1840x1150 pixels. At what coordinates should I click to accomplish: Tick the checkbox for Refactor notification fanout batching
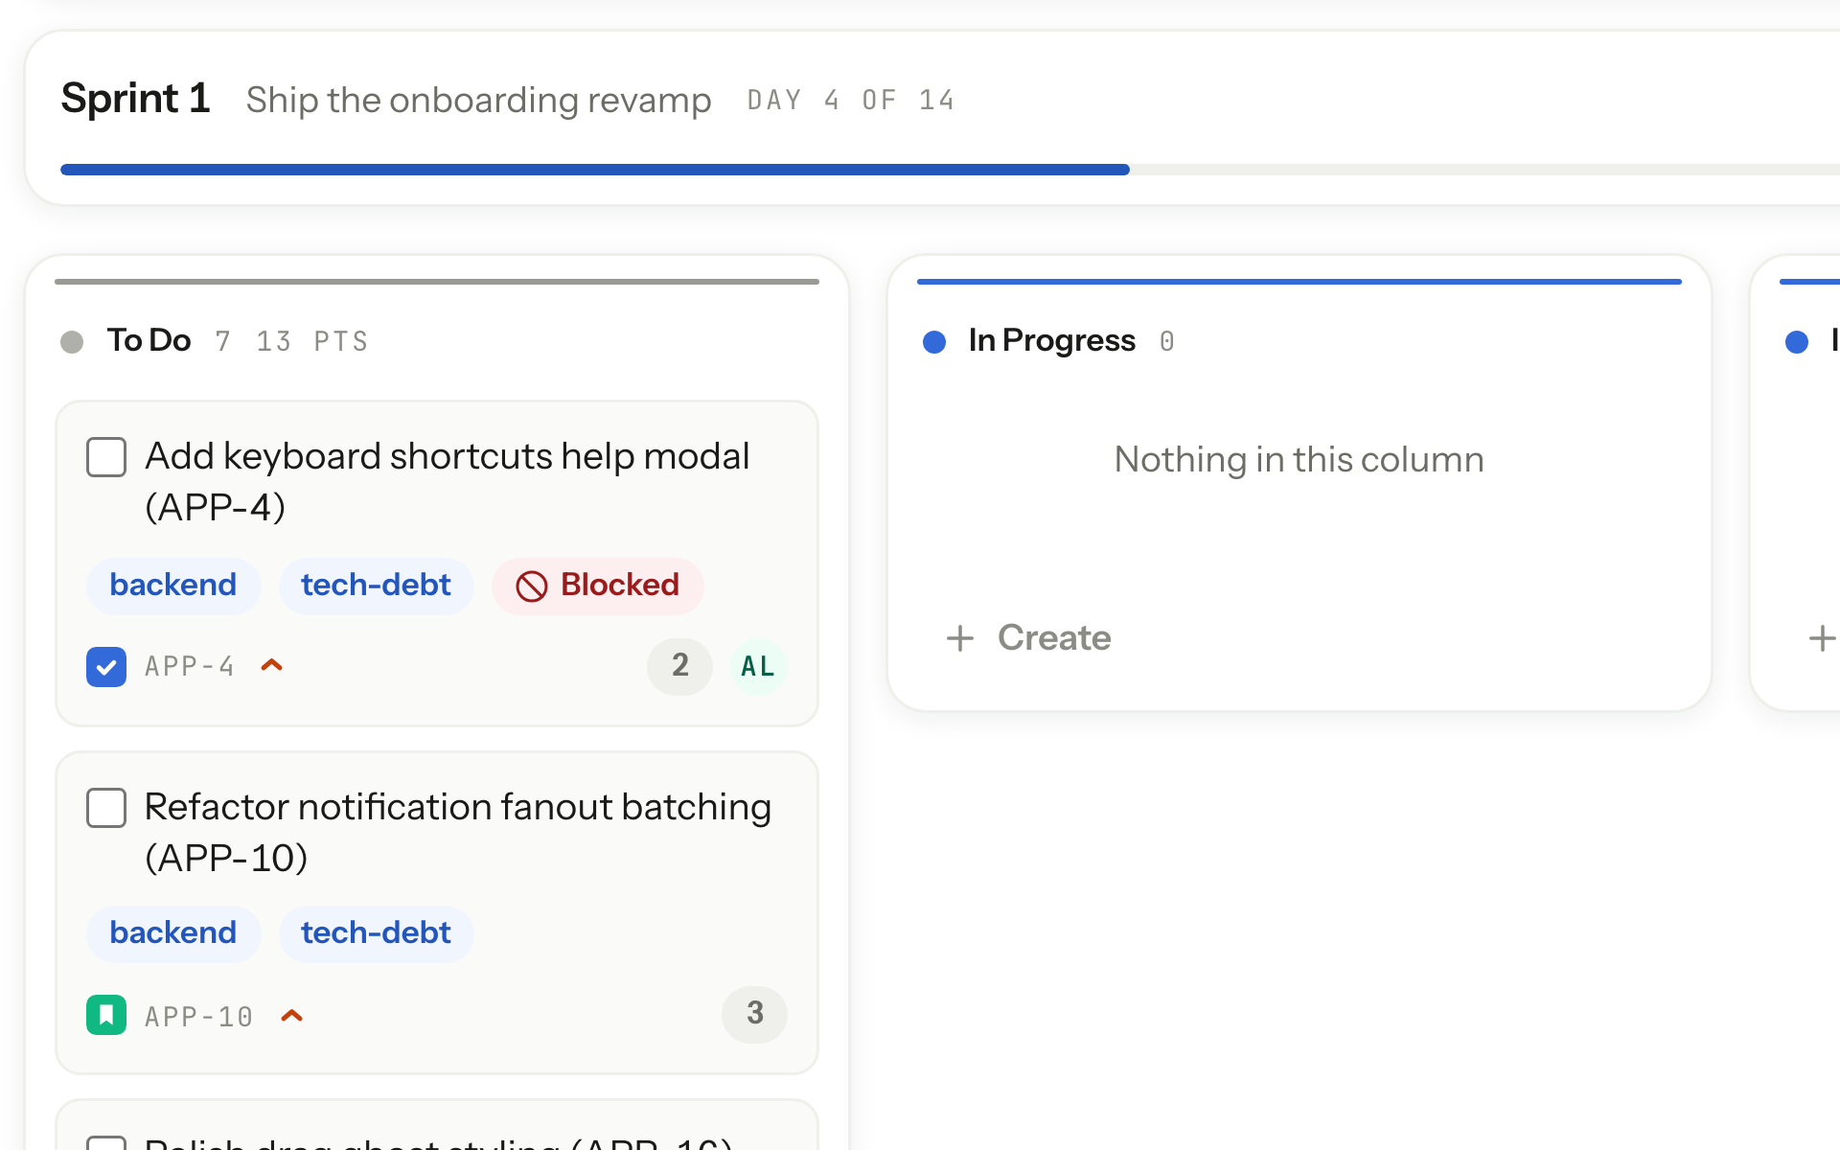[x=106, y=808]
